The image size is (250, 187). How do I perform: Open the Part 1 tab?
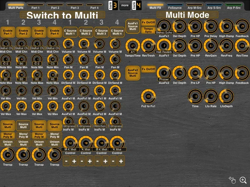[x=35, y=6]
